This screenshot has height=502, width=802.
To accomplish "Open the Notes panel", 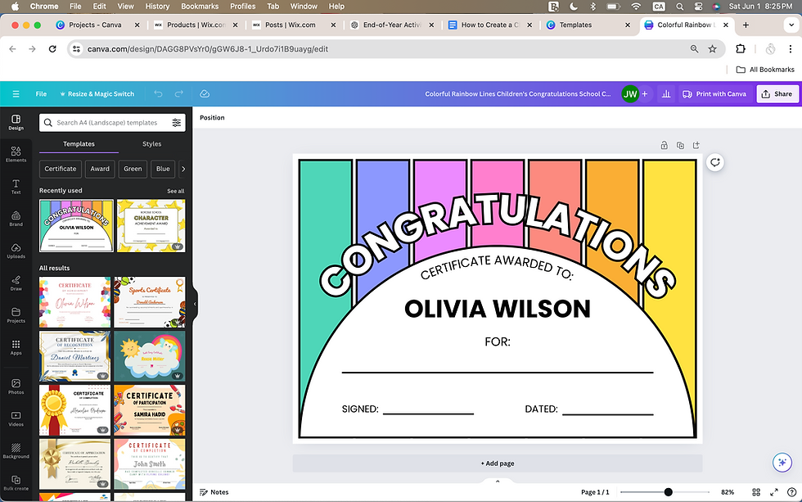I will click(x=214, y=492).
